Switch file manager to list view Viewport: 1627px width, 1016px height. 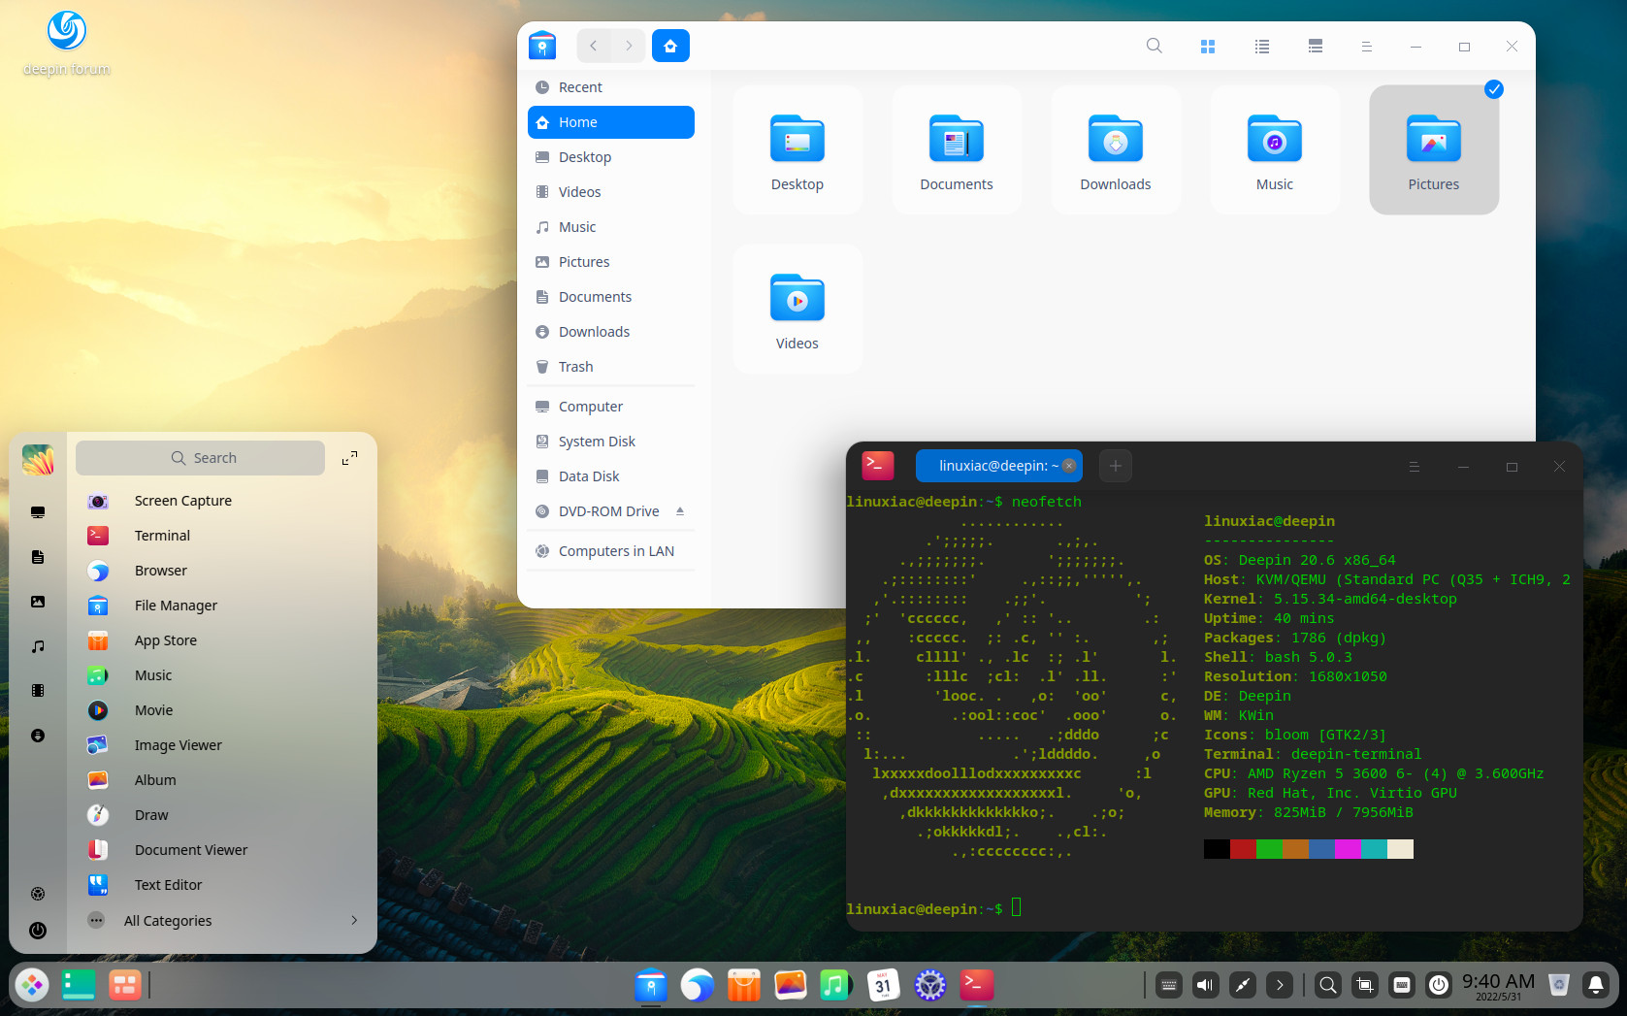pyautogui.click(x=1262, y=46)
